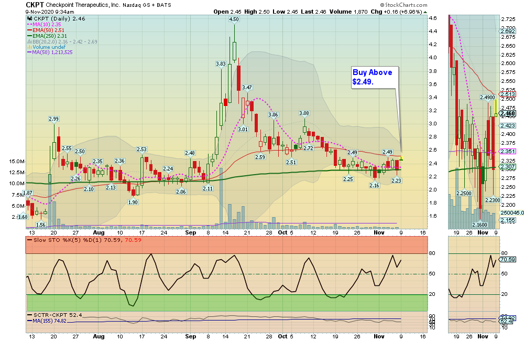Click the 9-Nov-2020 9:34am timestamp

click(50, 12)
